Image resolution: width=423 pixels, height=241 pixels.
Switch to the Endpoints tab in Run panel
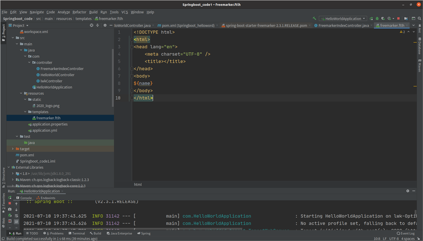click(46, 198)
